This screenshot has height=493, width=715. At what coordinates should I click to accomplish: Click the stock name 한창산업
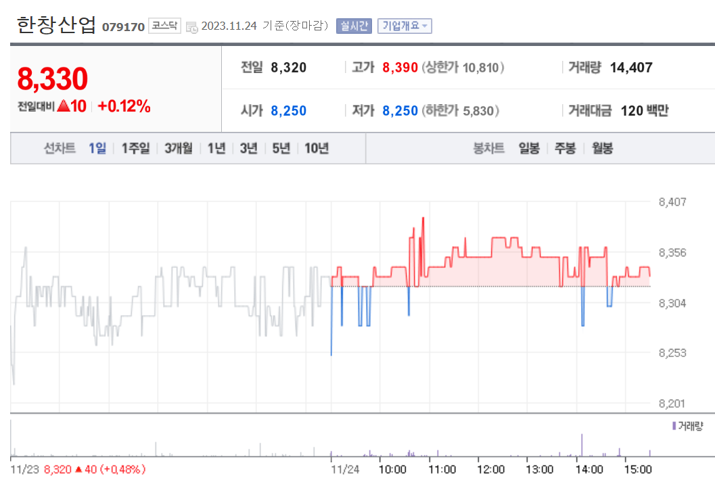click(x=57, y=24)
